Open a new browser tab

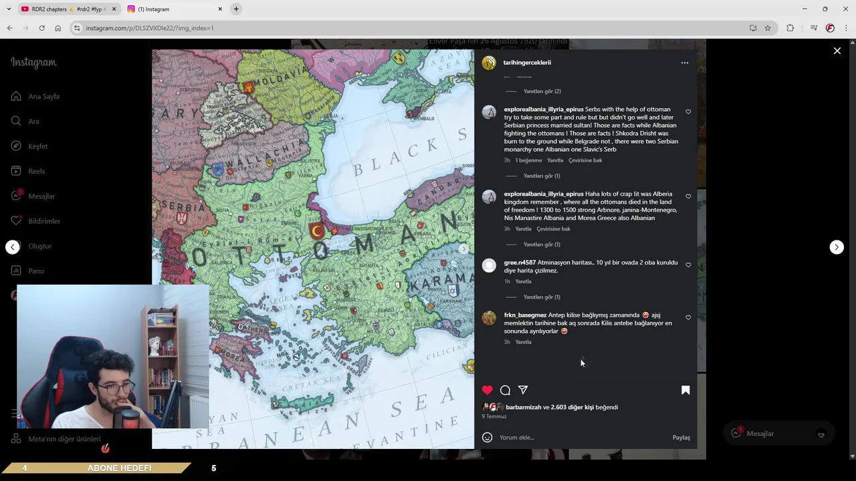pyautogui.click(x=236, y=9)
